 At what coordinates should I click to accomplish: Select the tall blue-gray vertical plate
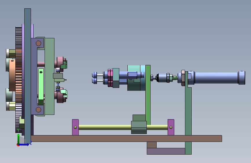[28, 75]
